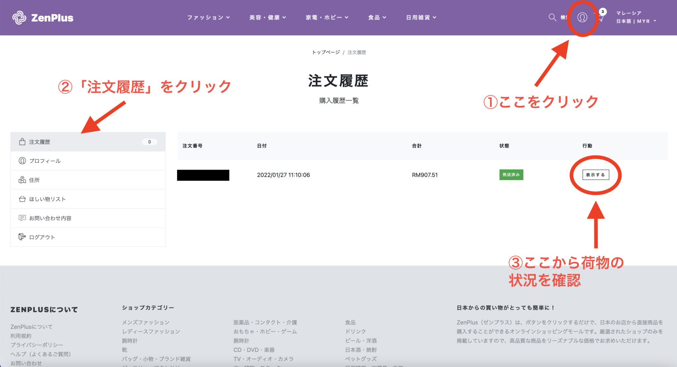Open the メンズファッション shop category link
This screenshot has height=367, width=677.
145,322
